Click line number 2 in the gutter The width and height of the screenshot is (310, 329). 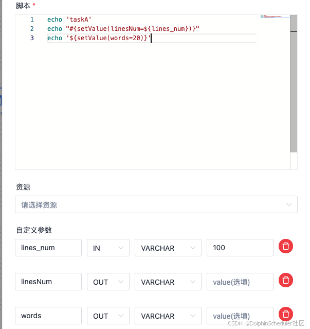click(x=32, y=29)
